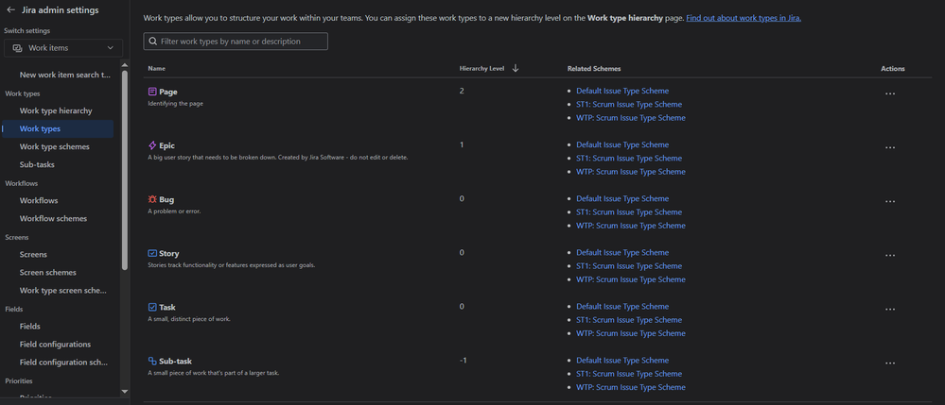Open Fields item in the sidebar
The height and width of the screenshot is (405, 945).
click(x=30, y=326)
